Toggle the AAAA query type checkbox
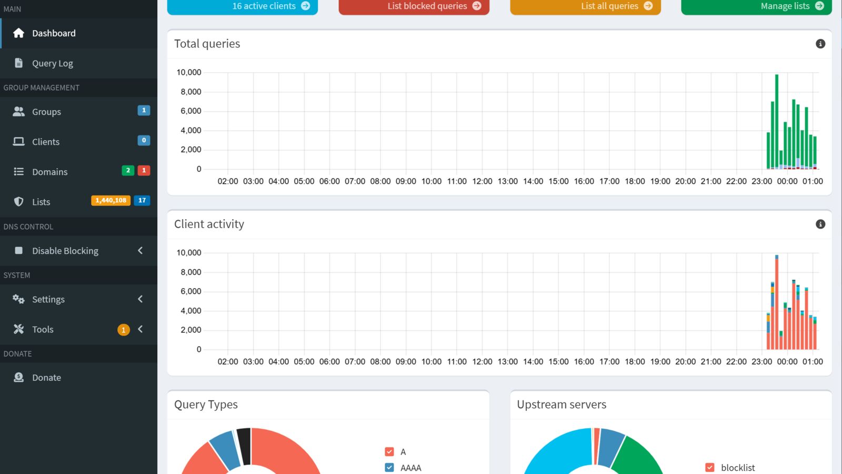The image size is (842, 474). point(389,468)
